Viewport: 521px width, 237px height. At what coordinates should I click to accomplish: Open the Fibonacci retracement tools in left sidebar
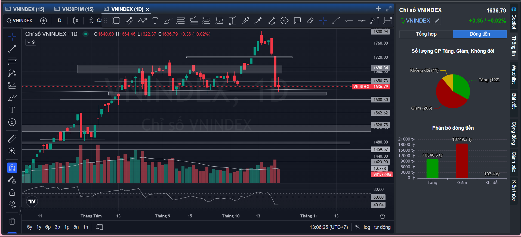pos(12,61)
